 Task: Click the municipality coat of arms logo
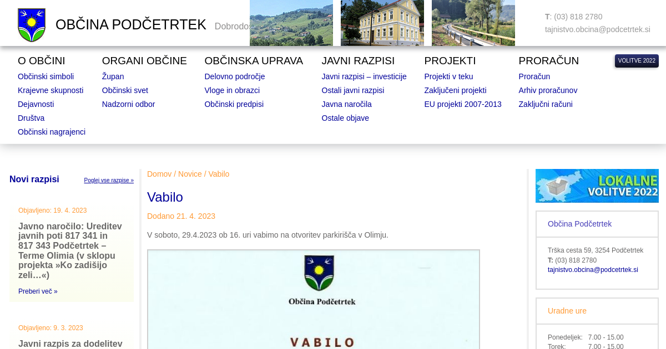[32, 25]
